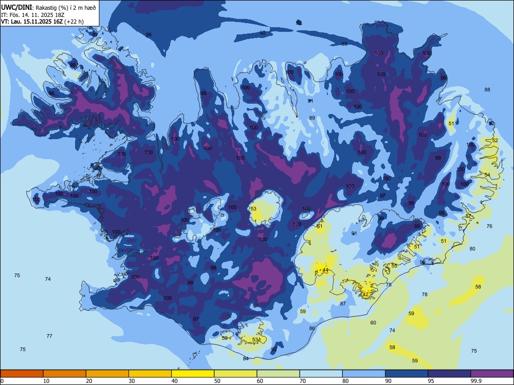The width and height of the screenshot is (514, 385).
Task: Click the 'VT: Lau. 15.11.2025 16Z (+22 h)' line
Action: click(42, 22)
